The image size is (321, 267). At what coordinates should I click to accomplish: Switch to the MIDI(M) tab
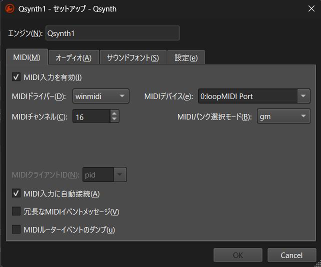27,57
